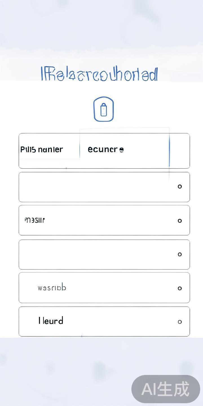This screenshot has width=203, height=406.
Task: Click the wasribb label text
Action: pos(52,288)
